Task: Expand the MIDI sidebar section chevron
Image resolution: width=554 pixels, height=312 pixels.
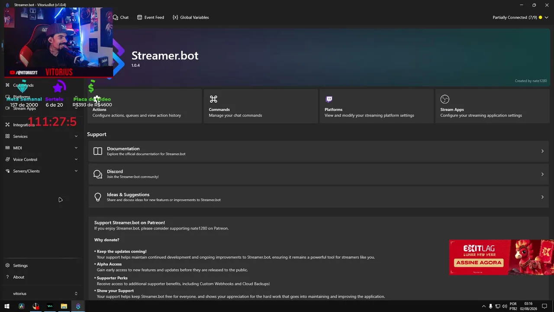Action: (76, 148)
